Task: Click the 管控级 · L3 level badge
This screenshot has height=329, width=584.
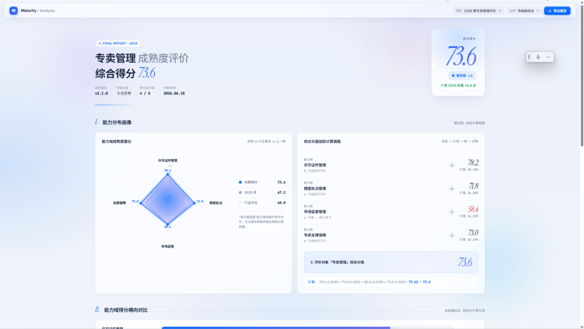Action: (x=462, y=76)
